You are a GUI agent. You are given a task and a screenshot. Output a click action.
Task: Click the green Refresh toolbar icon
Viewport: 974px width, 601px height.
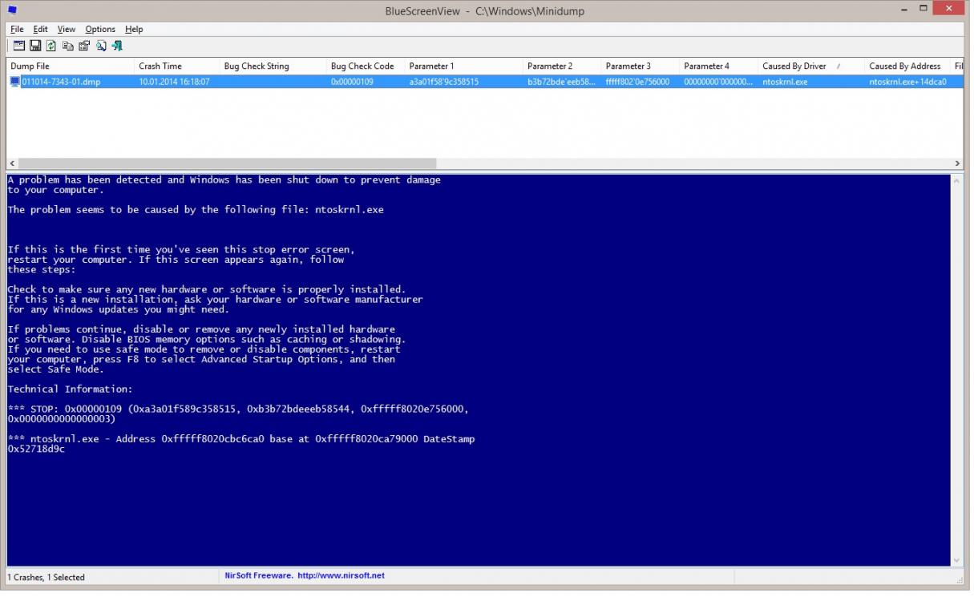[x=51, y=46]
